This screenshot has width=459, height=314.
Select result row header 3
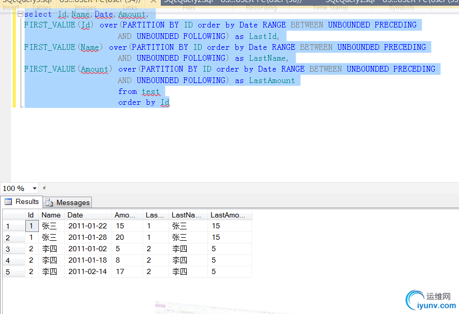[x=14, y=249]
